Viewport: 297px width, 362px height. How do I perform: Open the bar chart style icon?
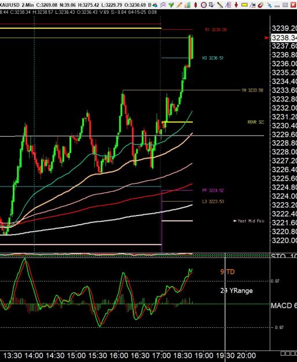tap(188, 5)
